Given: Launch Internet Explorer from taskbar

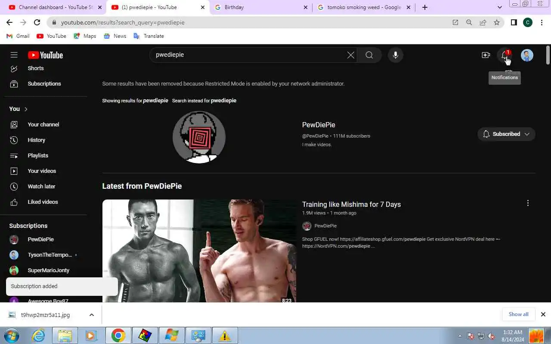Looking at the screenshot, I should (39, 335).
